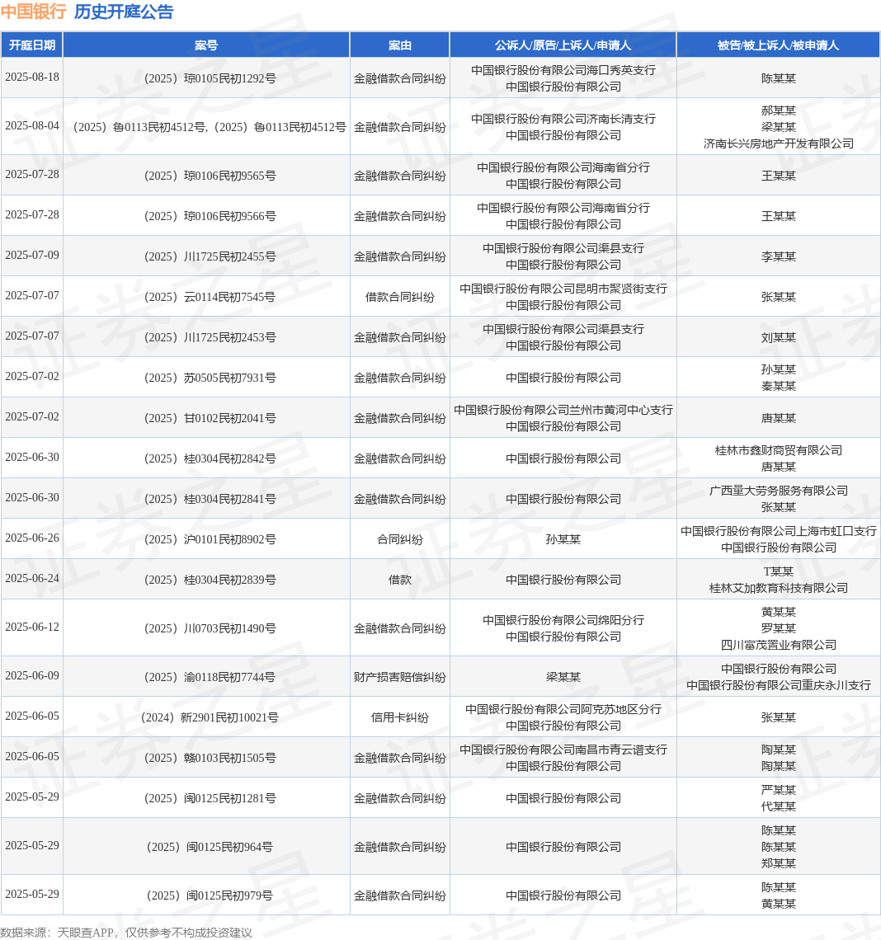Click plaintiff 中国银行股份有限公司南昌市青云谱支行
The width and height of the screenshot is (881, 940).
(x=563, y=750)
